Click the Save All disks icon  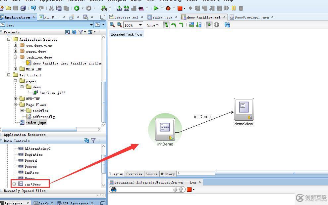tap(23, 8)
